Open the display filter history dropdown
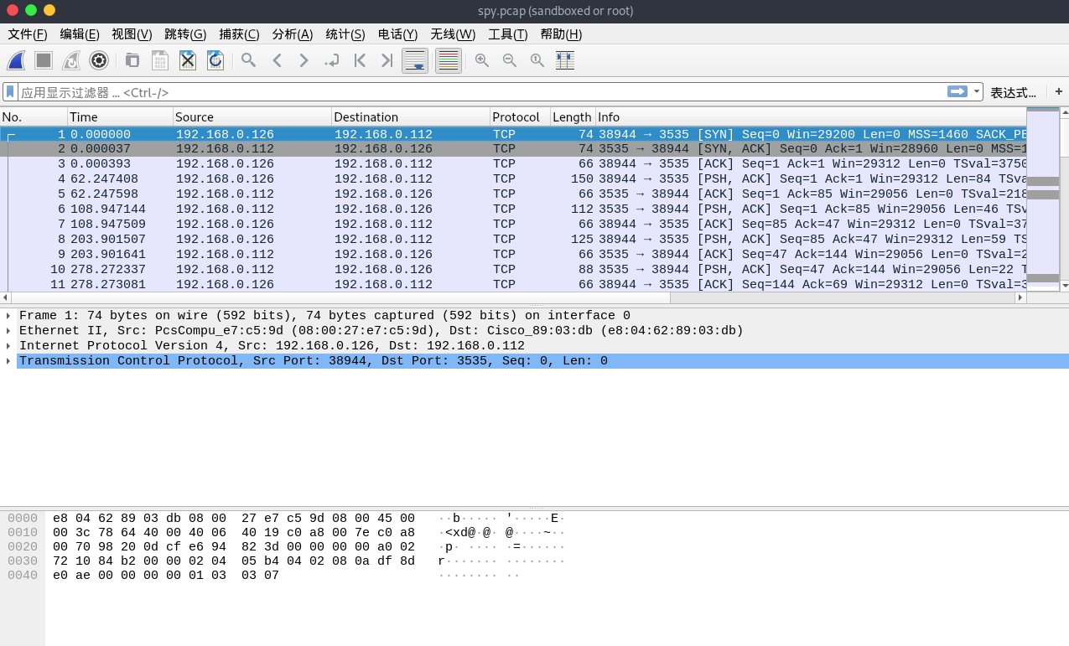The width and height of the screenshot is (1069, 646). click(x=977, y=91)
